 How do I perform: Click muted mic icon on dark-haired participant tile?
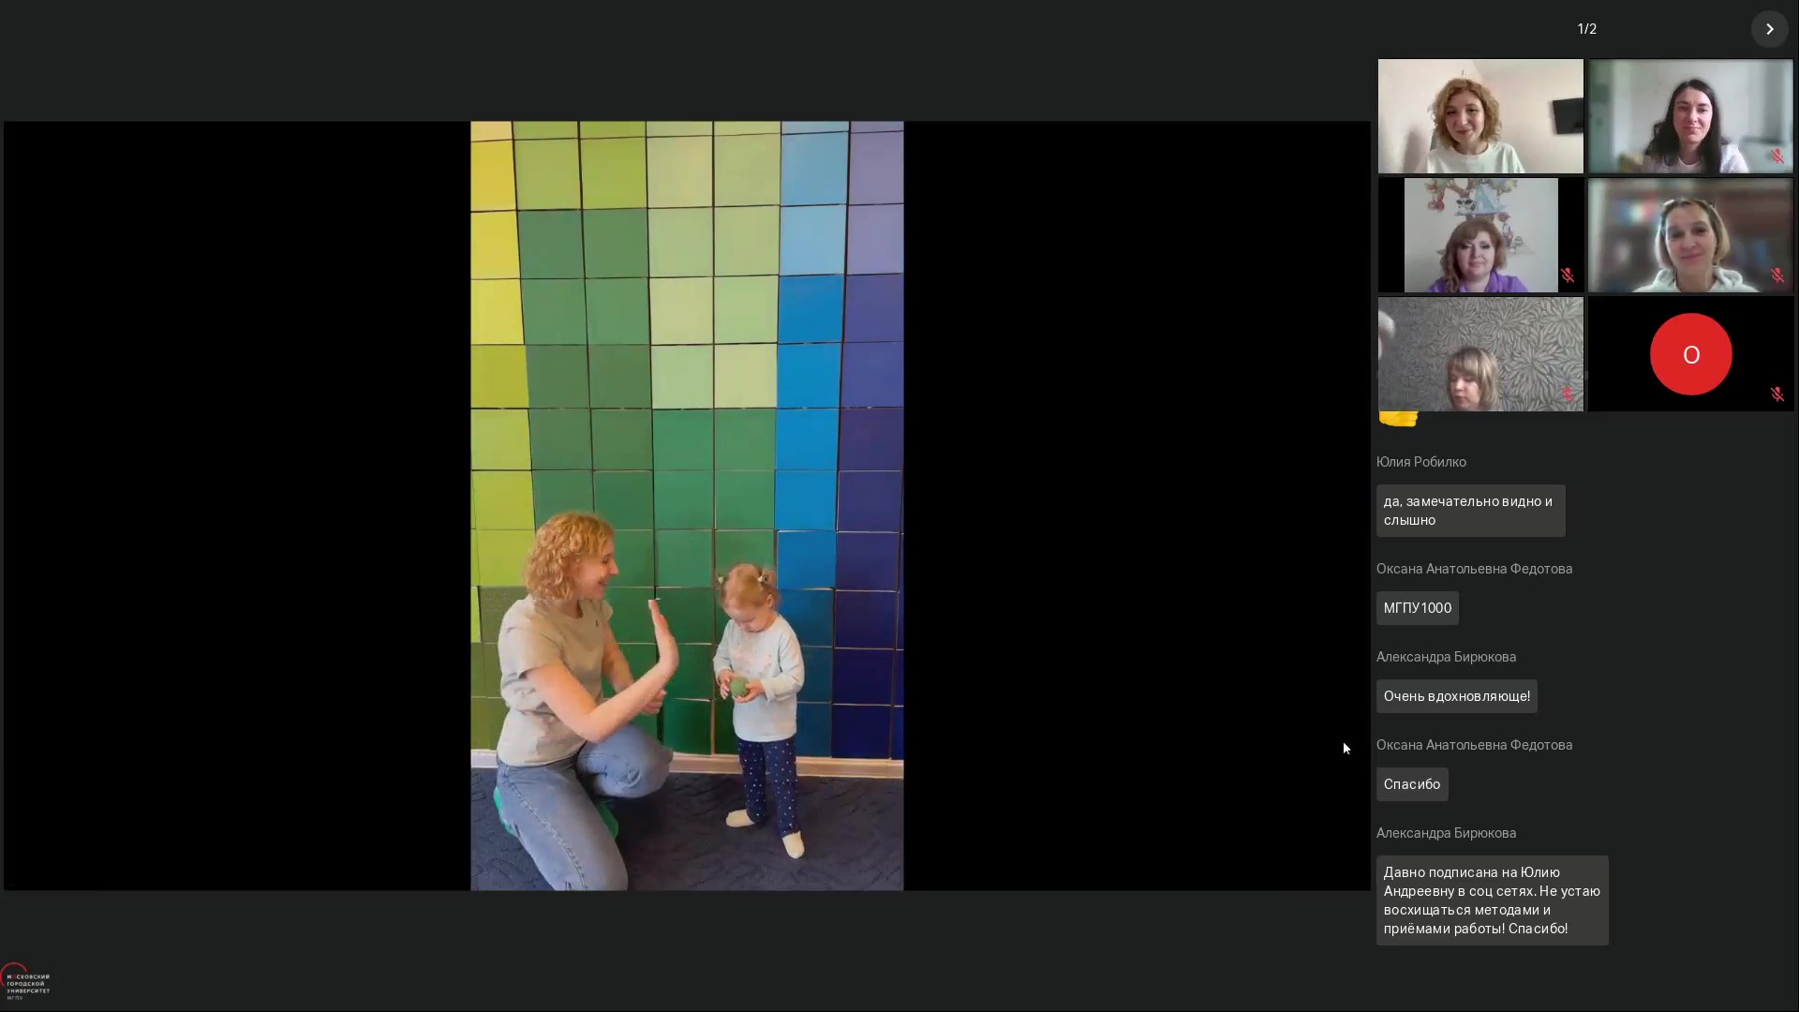pyautogui.click(x=1777, y=156)
